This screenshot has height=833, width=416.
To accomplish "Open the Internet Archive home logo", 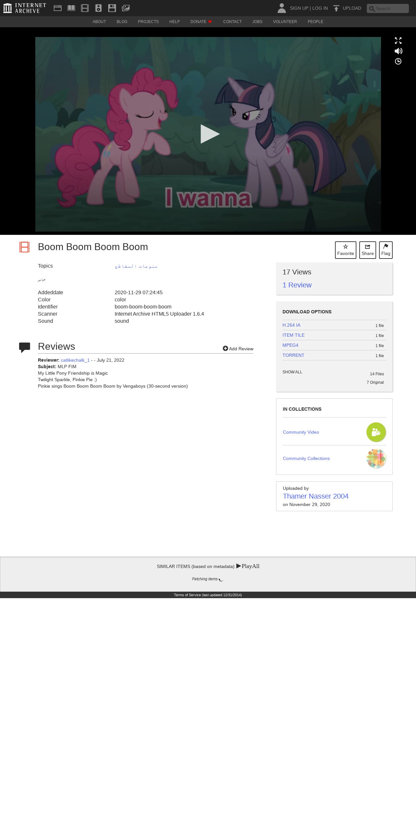I will coord(25,8).
